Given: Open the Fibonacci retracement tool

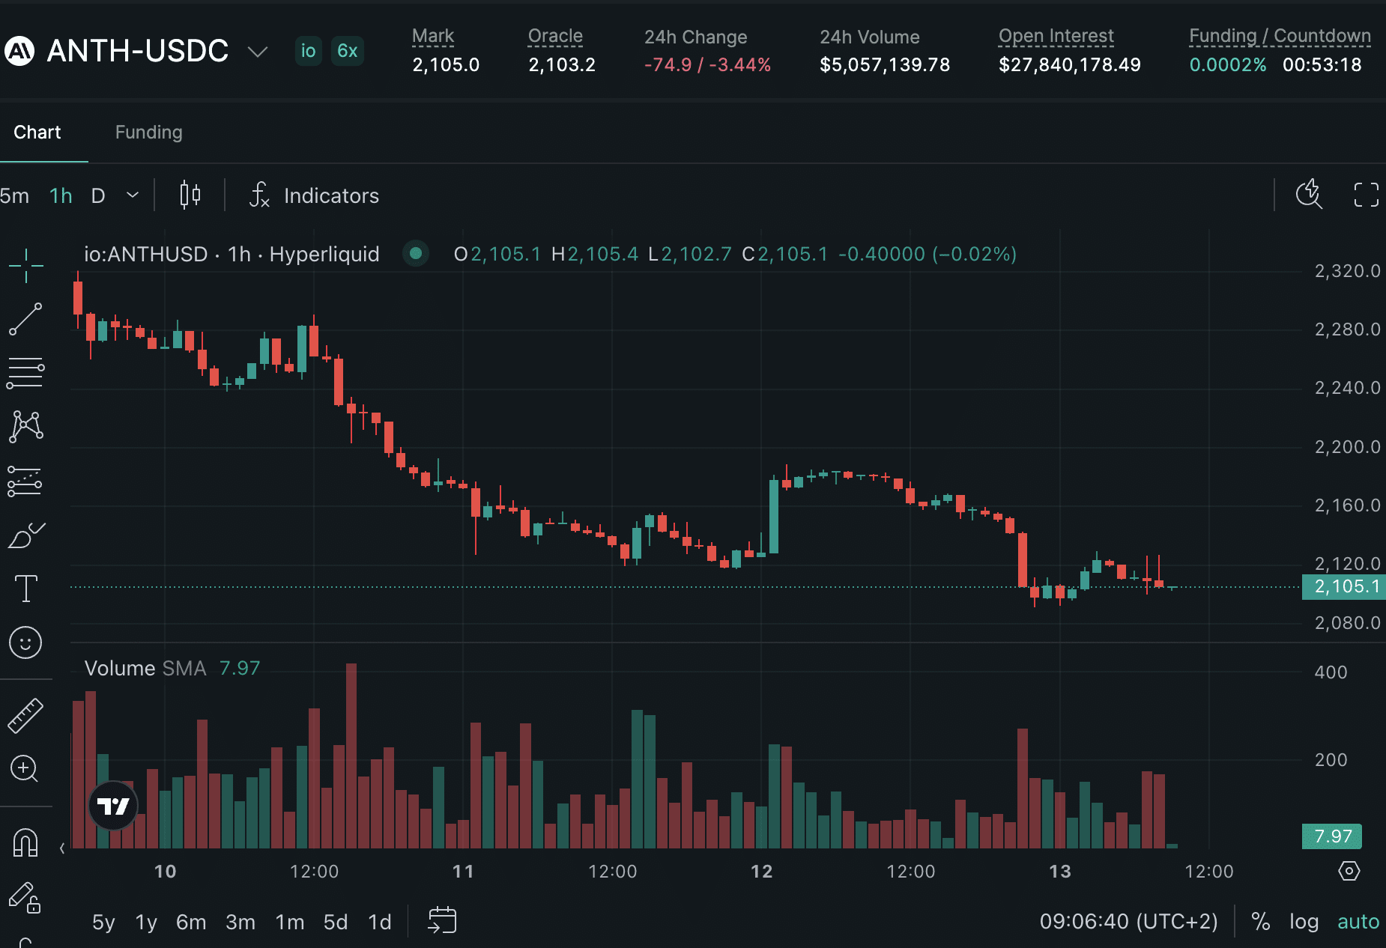Looking at the screenshot, I should click(x=25, y=372).
